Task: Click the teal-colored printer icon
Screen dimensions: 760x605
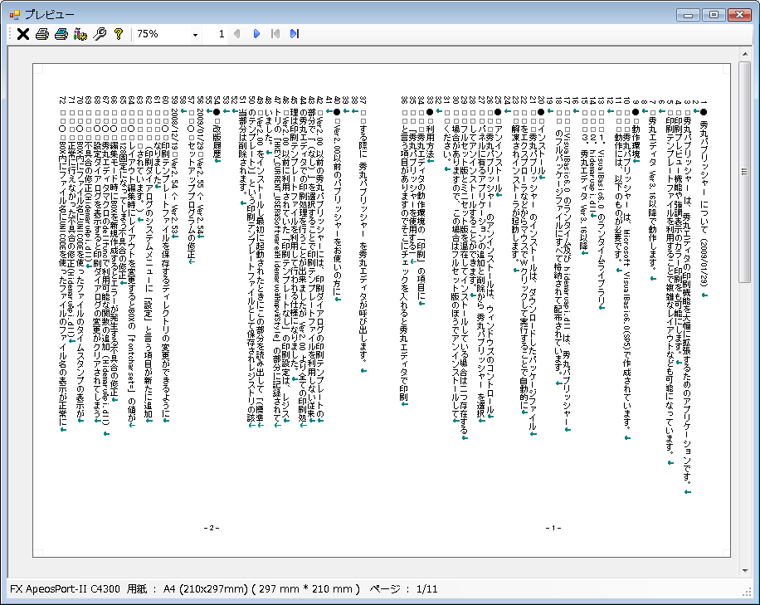Action: (61, 34)
